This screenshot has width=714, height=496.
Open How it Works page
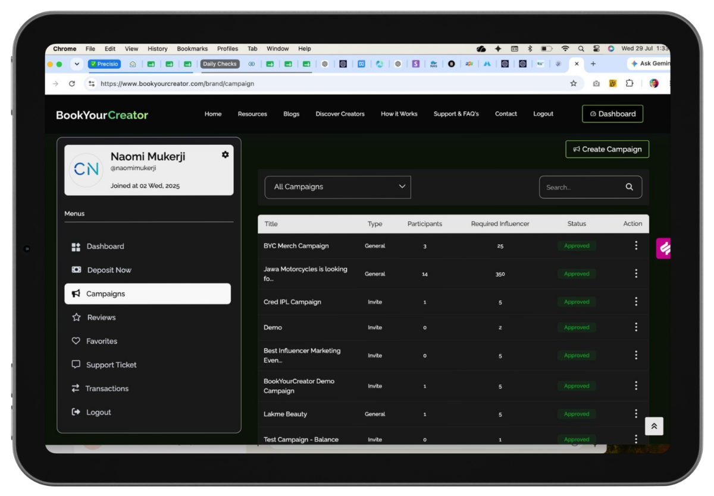399,114
